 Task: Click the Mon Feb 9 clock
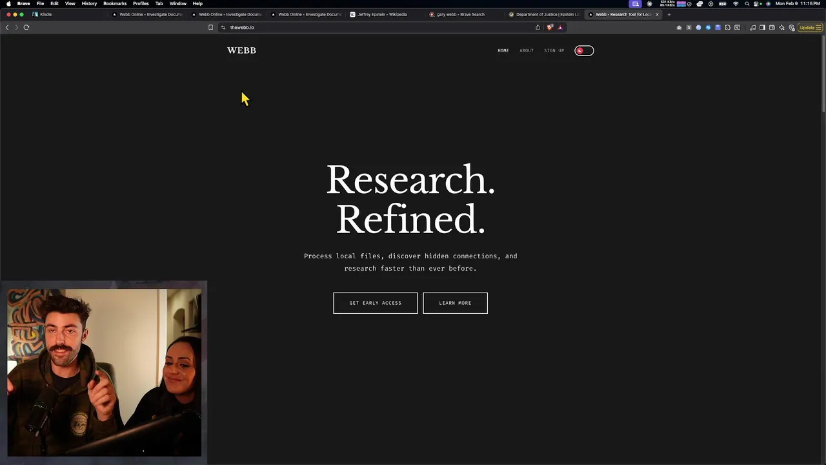tap(798, 4)
